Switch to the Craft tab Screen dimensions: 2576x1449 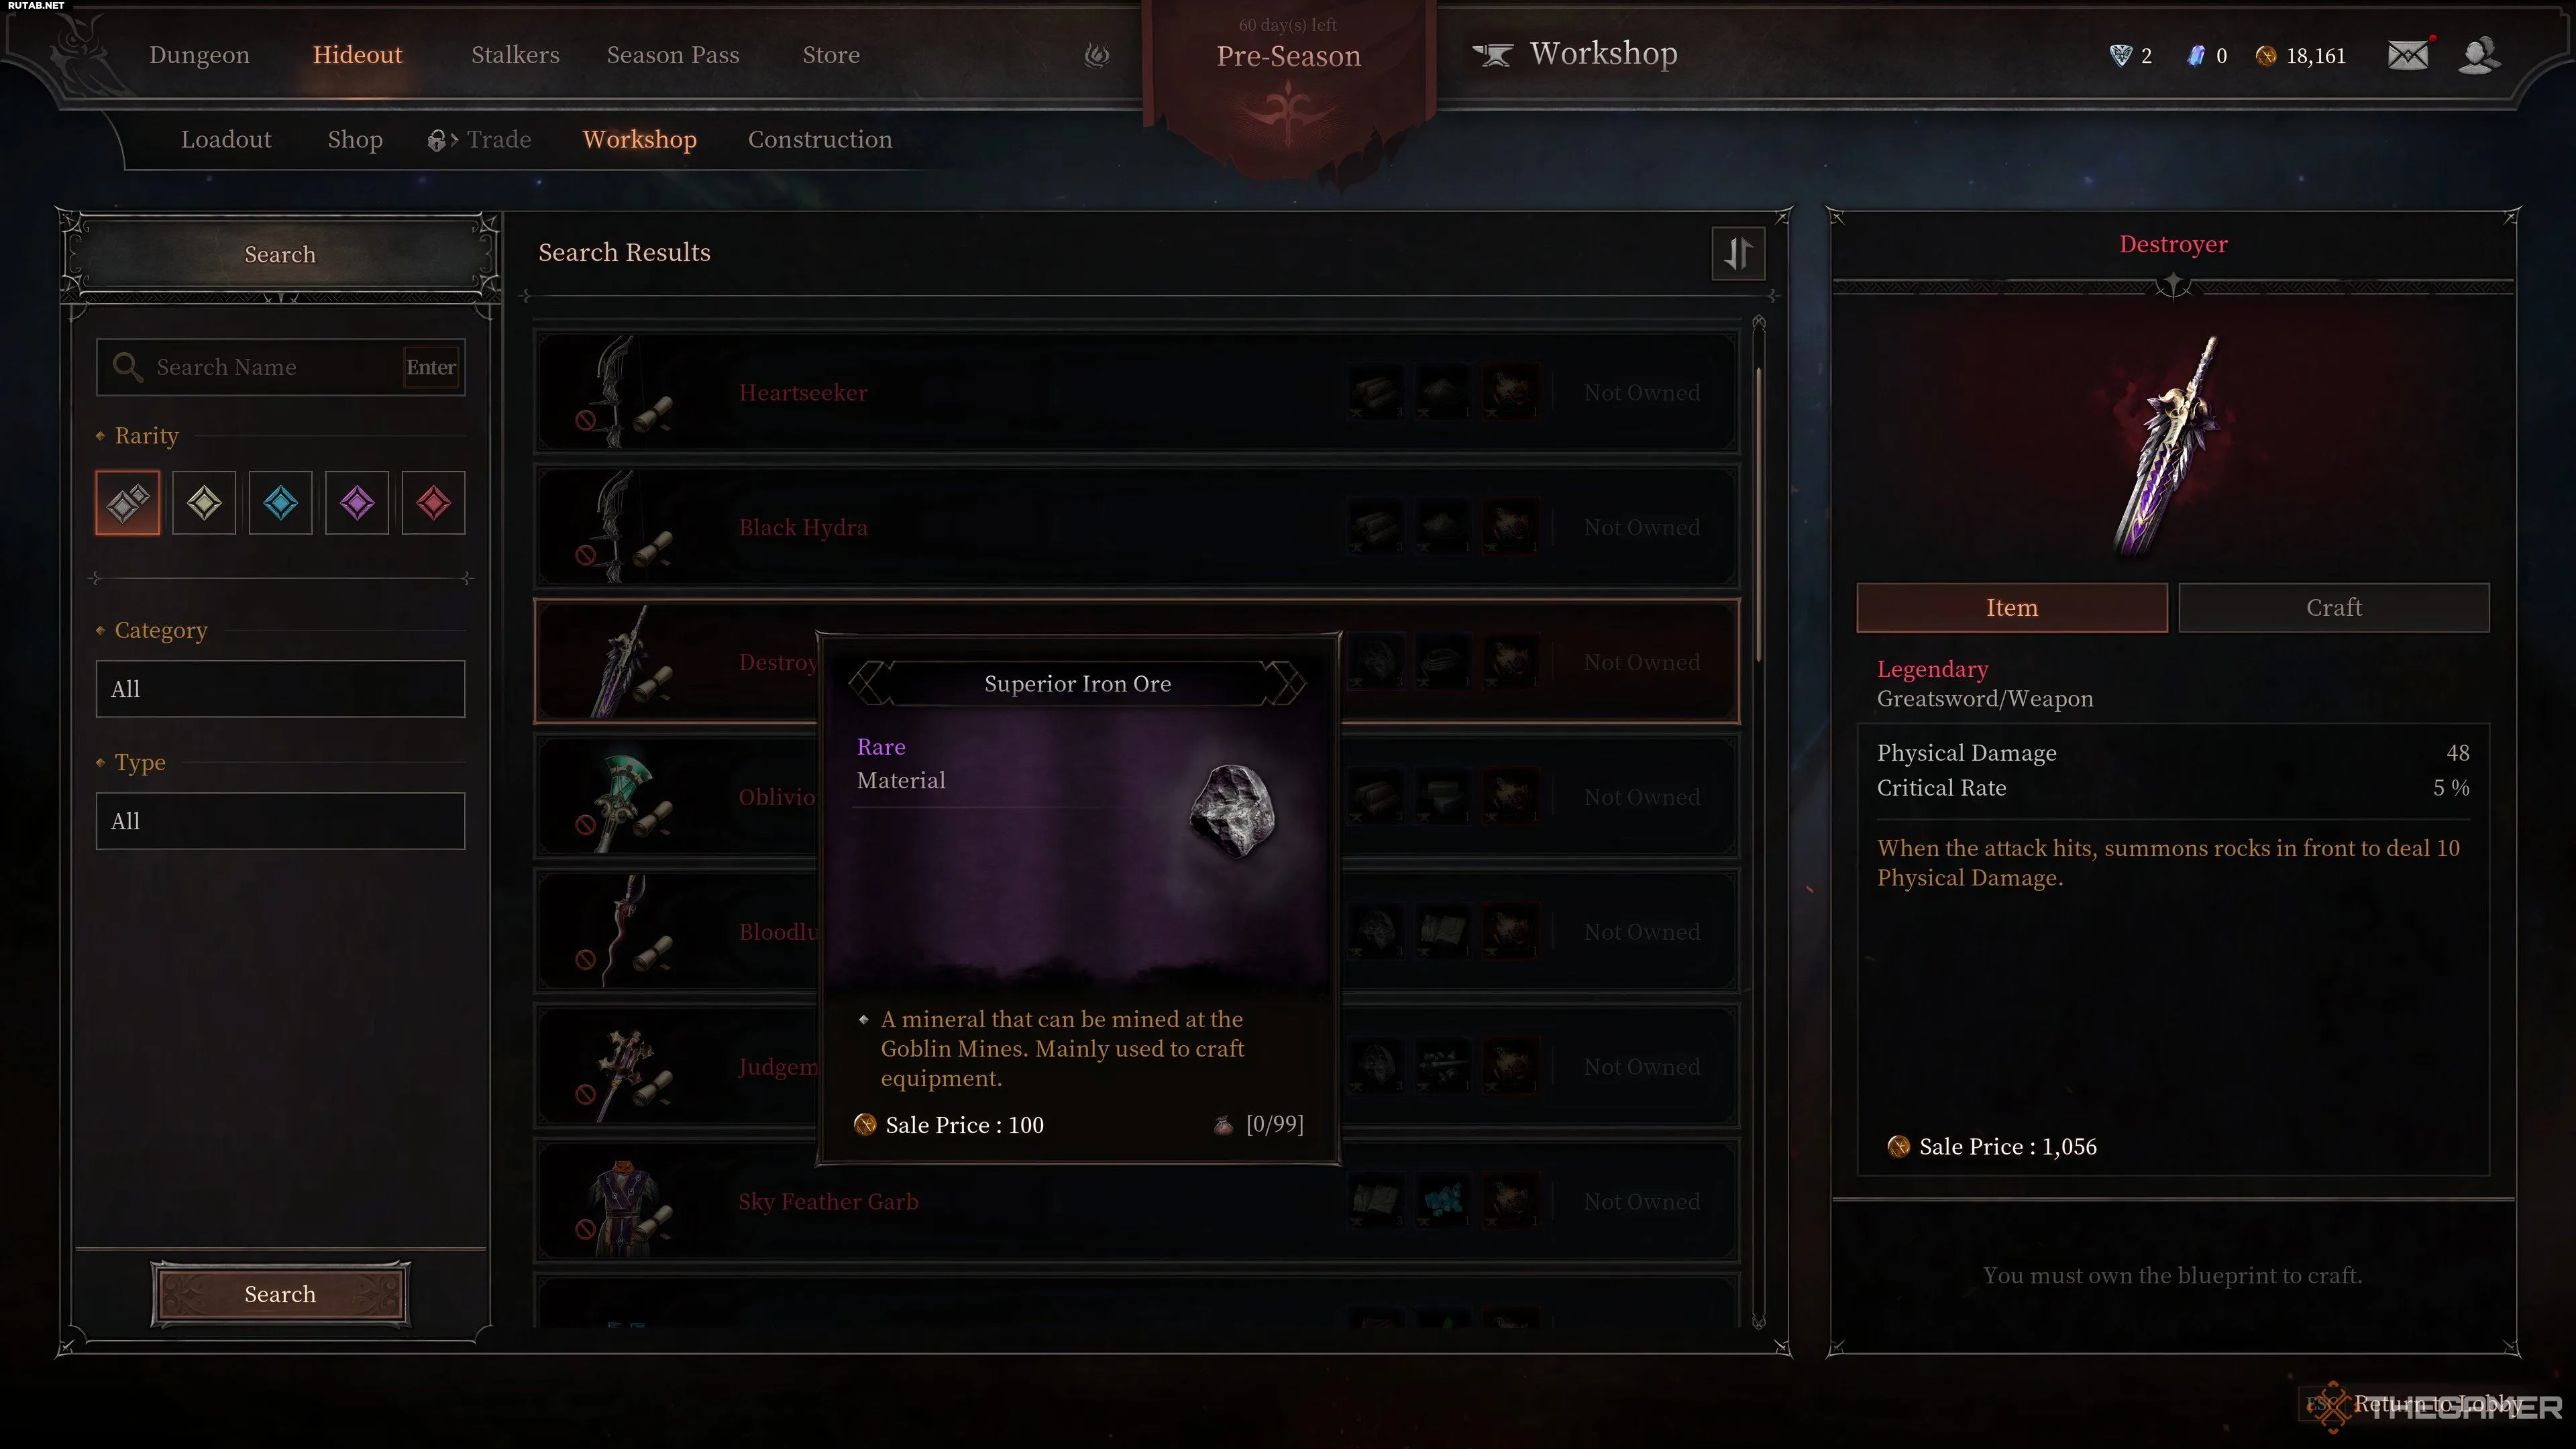[2334, 608]
